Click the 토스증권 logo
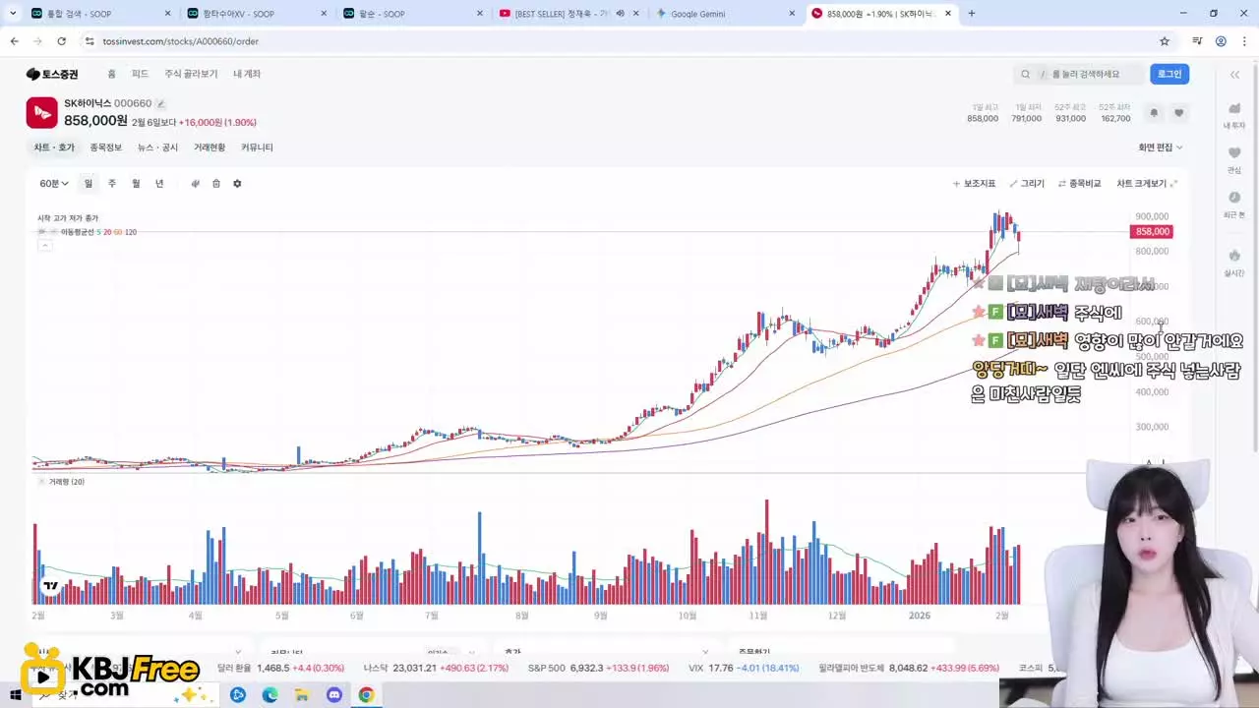1259x708 pixels. 52,74
